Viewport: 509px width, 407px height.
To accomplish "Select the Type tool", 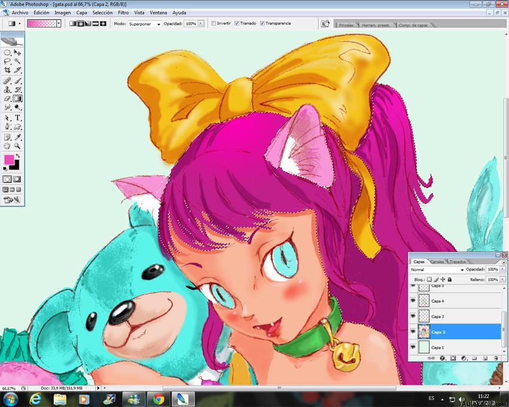I will pyautogui.click(x=17, y=118).
